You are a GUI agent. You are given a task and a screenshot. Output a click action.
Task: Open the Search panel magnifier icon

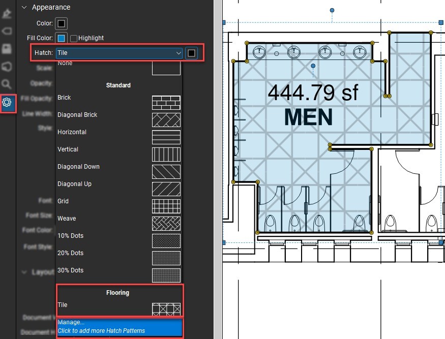6,84
